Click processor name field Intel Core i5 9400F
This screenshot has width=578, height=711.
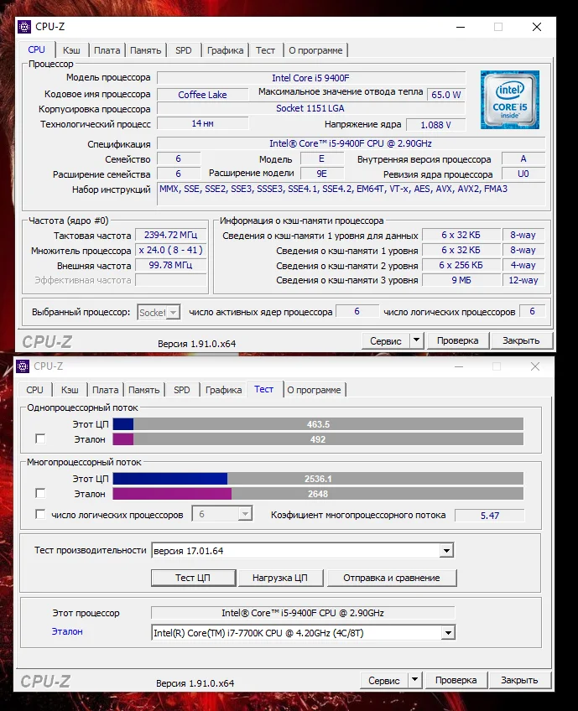pyautogui.click(x=311, y=78)
